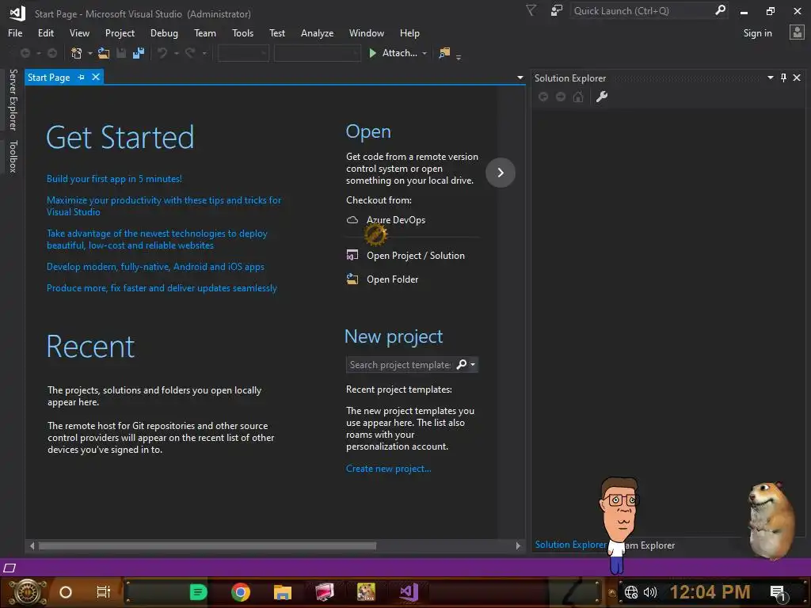Viewport: 811px width, 608px height.
Task: Open the Edit menu
Action: click(45, 33)
